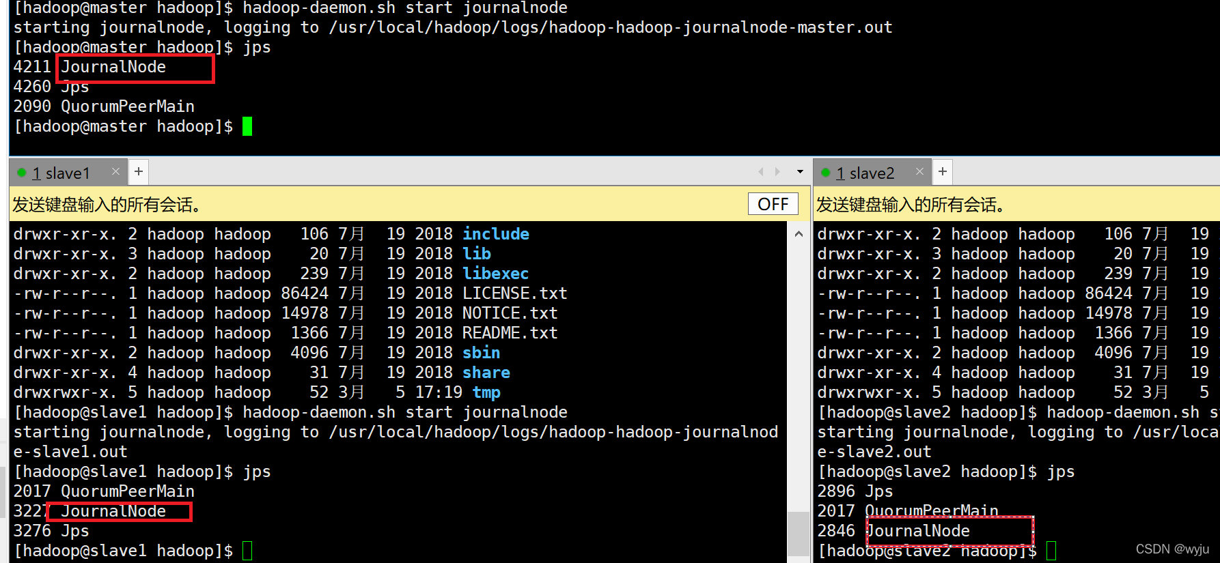This screenshot has width=1220, height=563.
Task: Click the broadcast message bar in slave2 pane
Action: (x=1017, y=204)
